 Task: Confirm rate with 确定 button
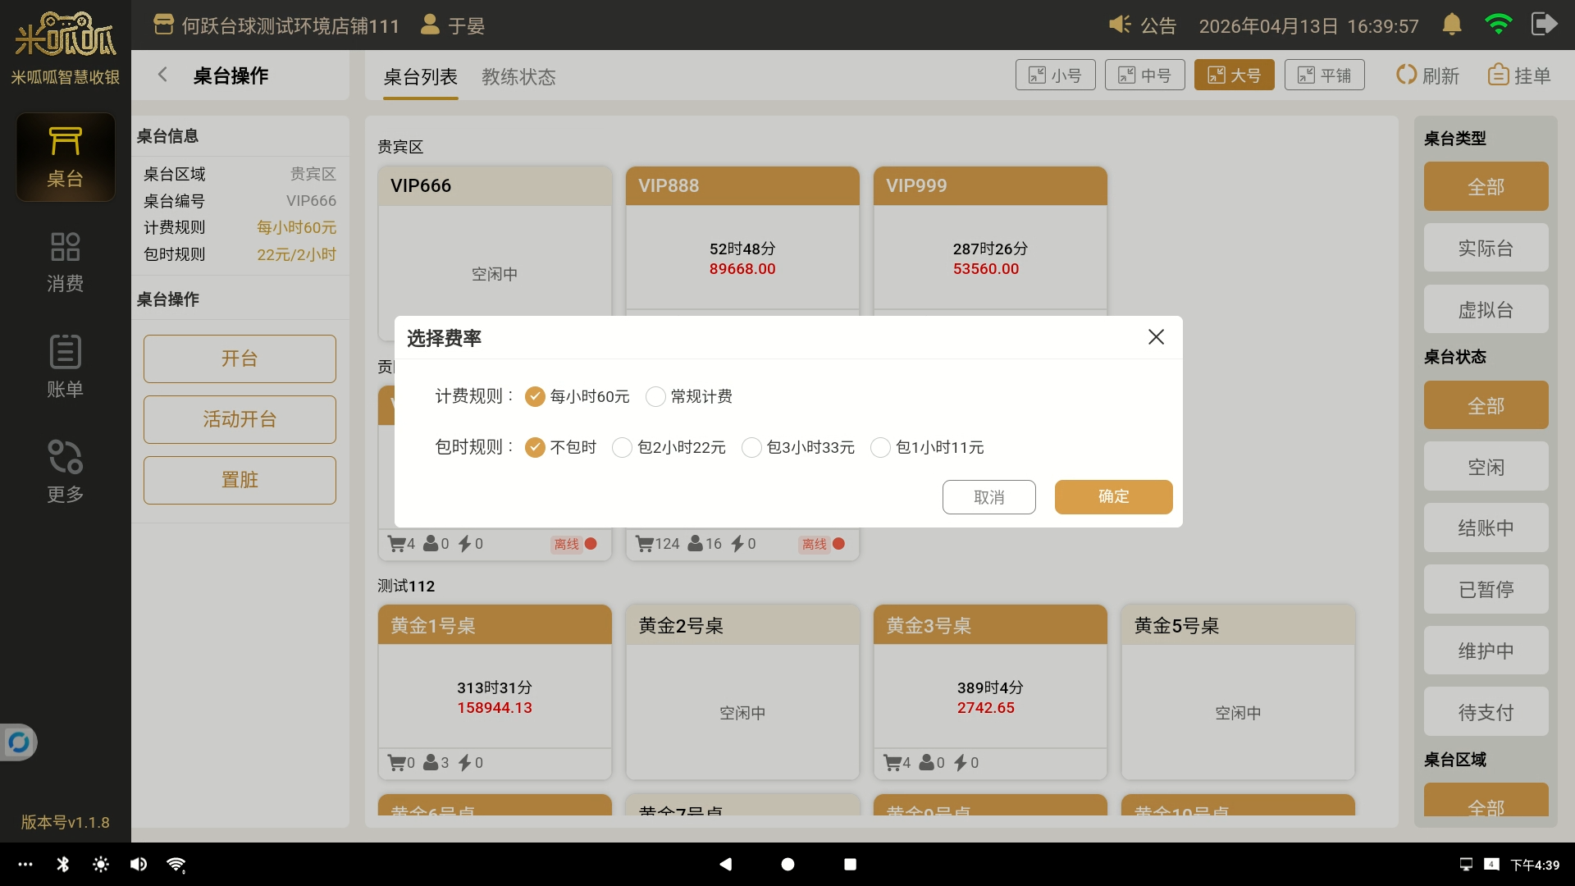[1113, 497]
